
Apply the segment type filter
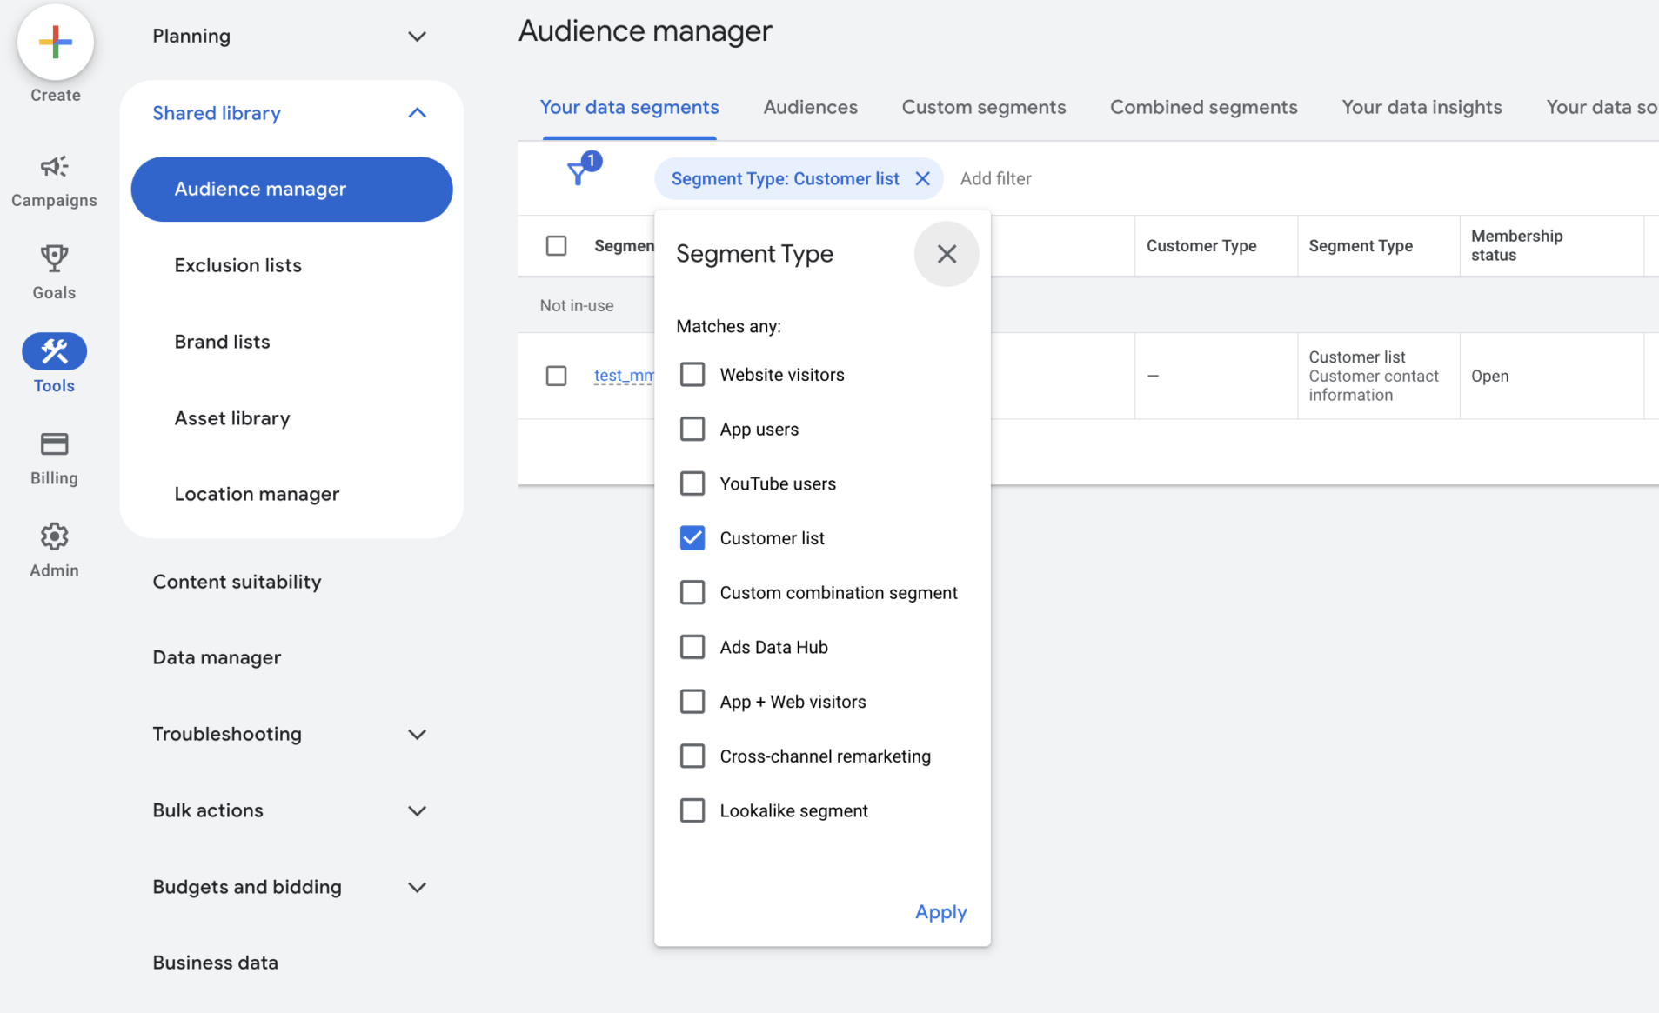coord(940,912)
